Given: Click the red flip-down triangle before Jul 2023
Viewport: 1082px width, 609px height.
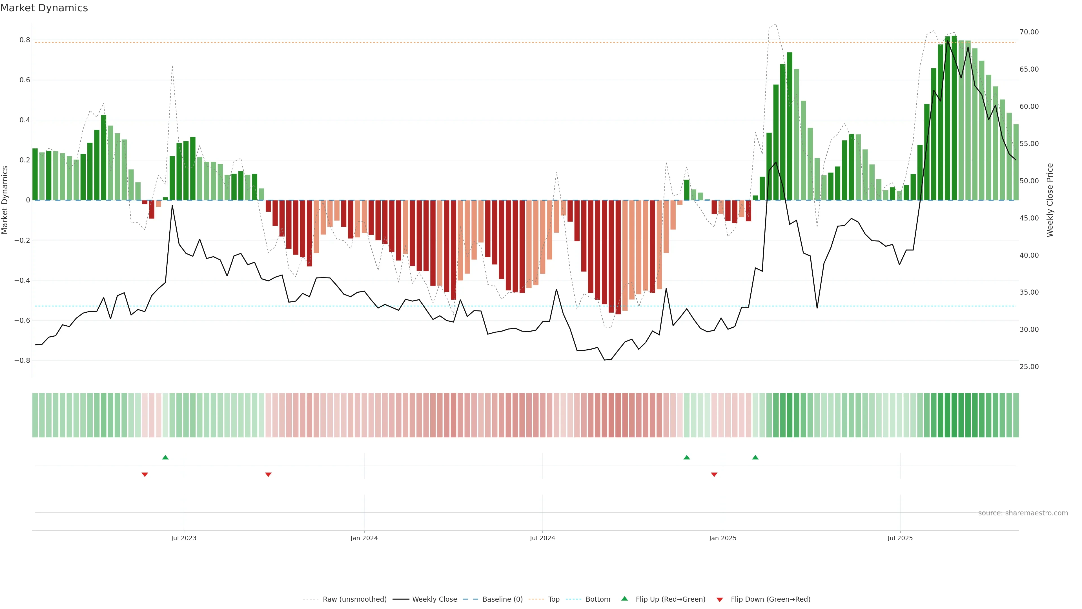Looking at the screenshot, I should click(x=145, y=475).
